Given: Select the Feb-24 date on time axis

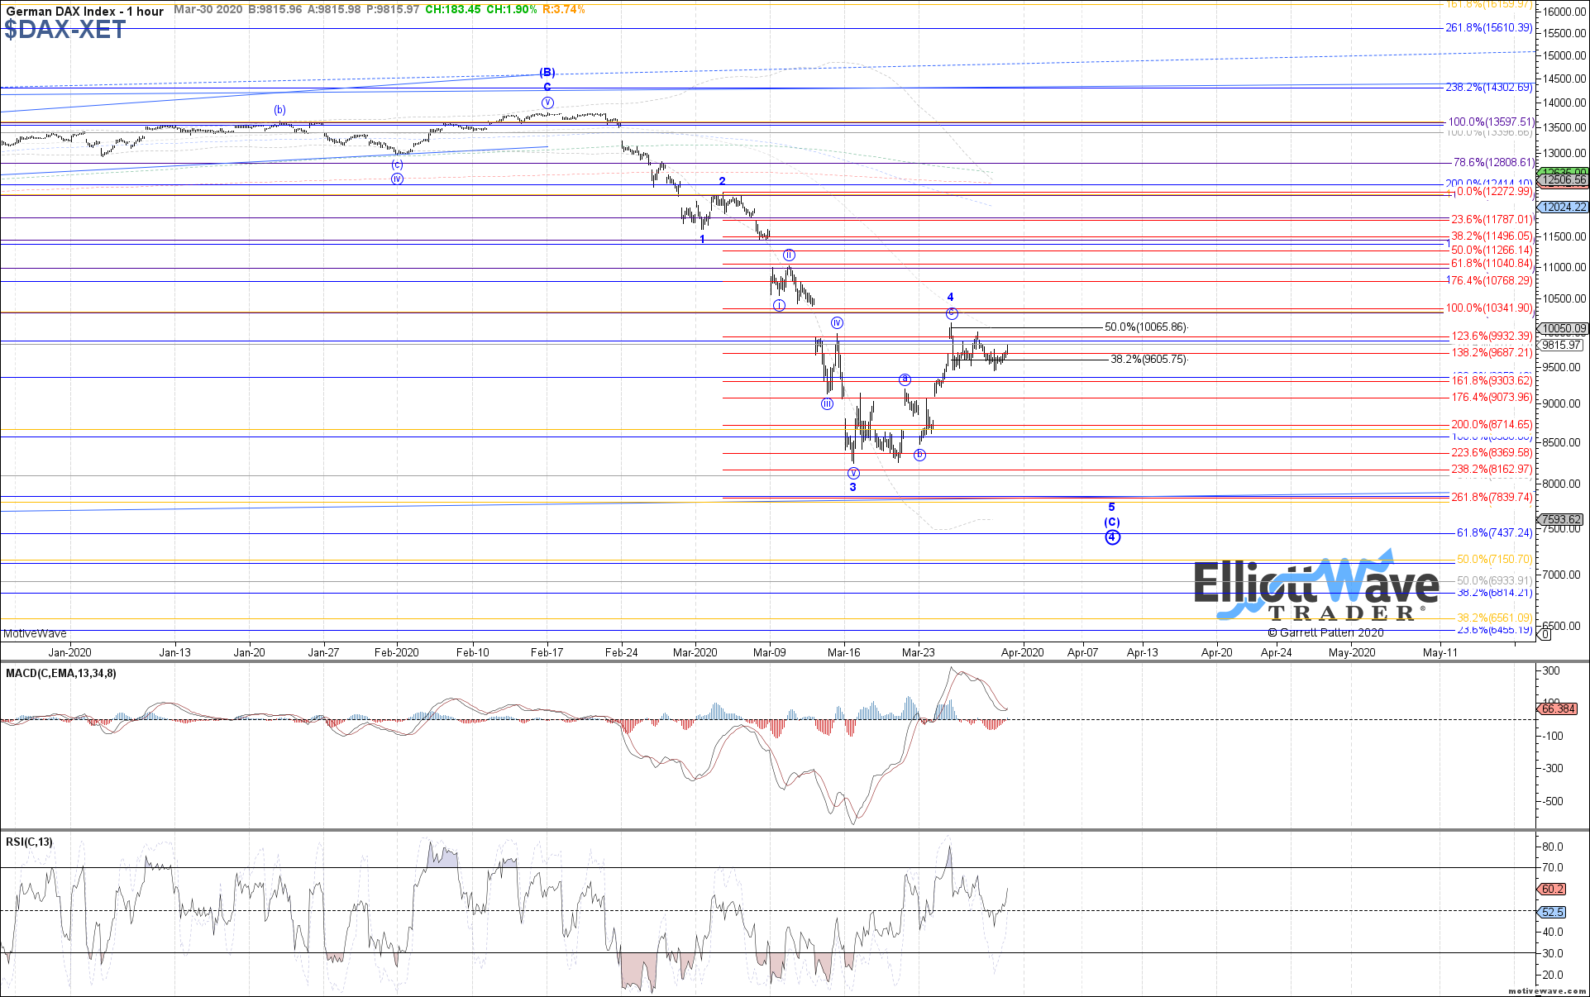Looking at the screenshot, I should [x=622, y=652].
